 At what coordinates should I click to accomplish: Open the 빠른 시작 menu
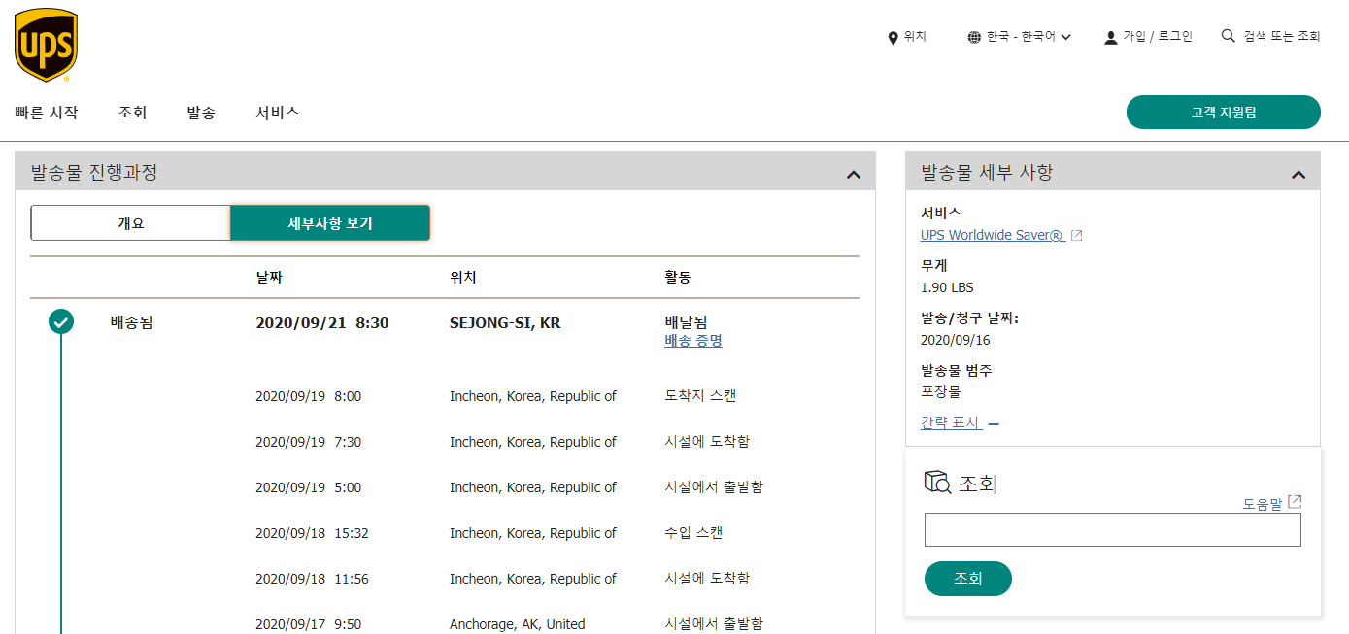(47, 113)
